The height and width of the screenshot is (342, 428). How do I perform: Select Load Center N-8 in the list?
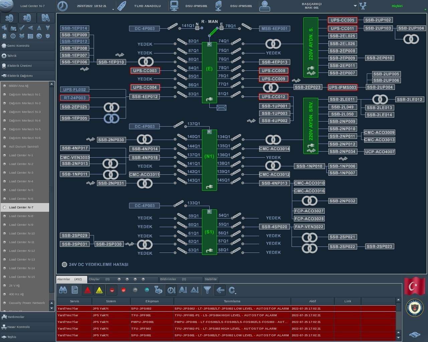click(21, 216)
